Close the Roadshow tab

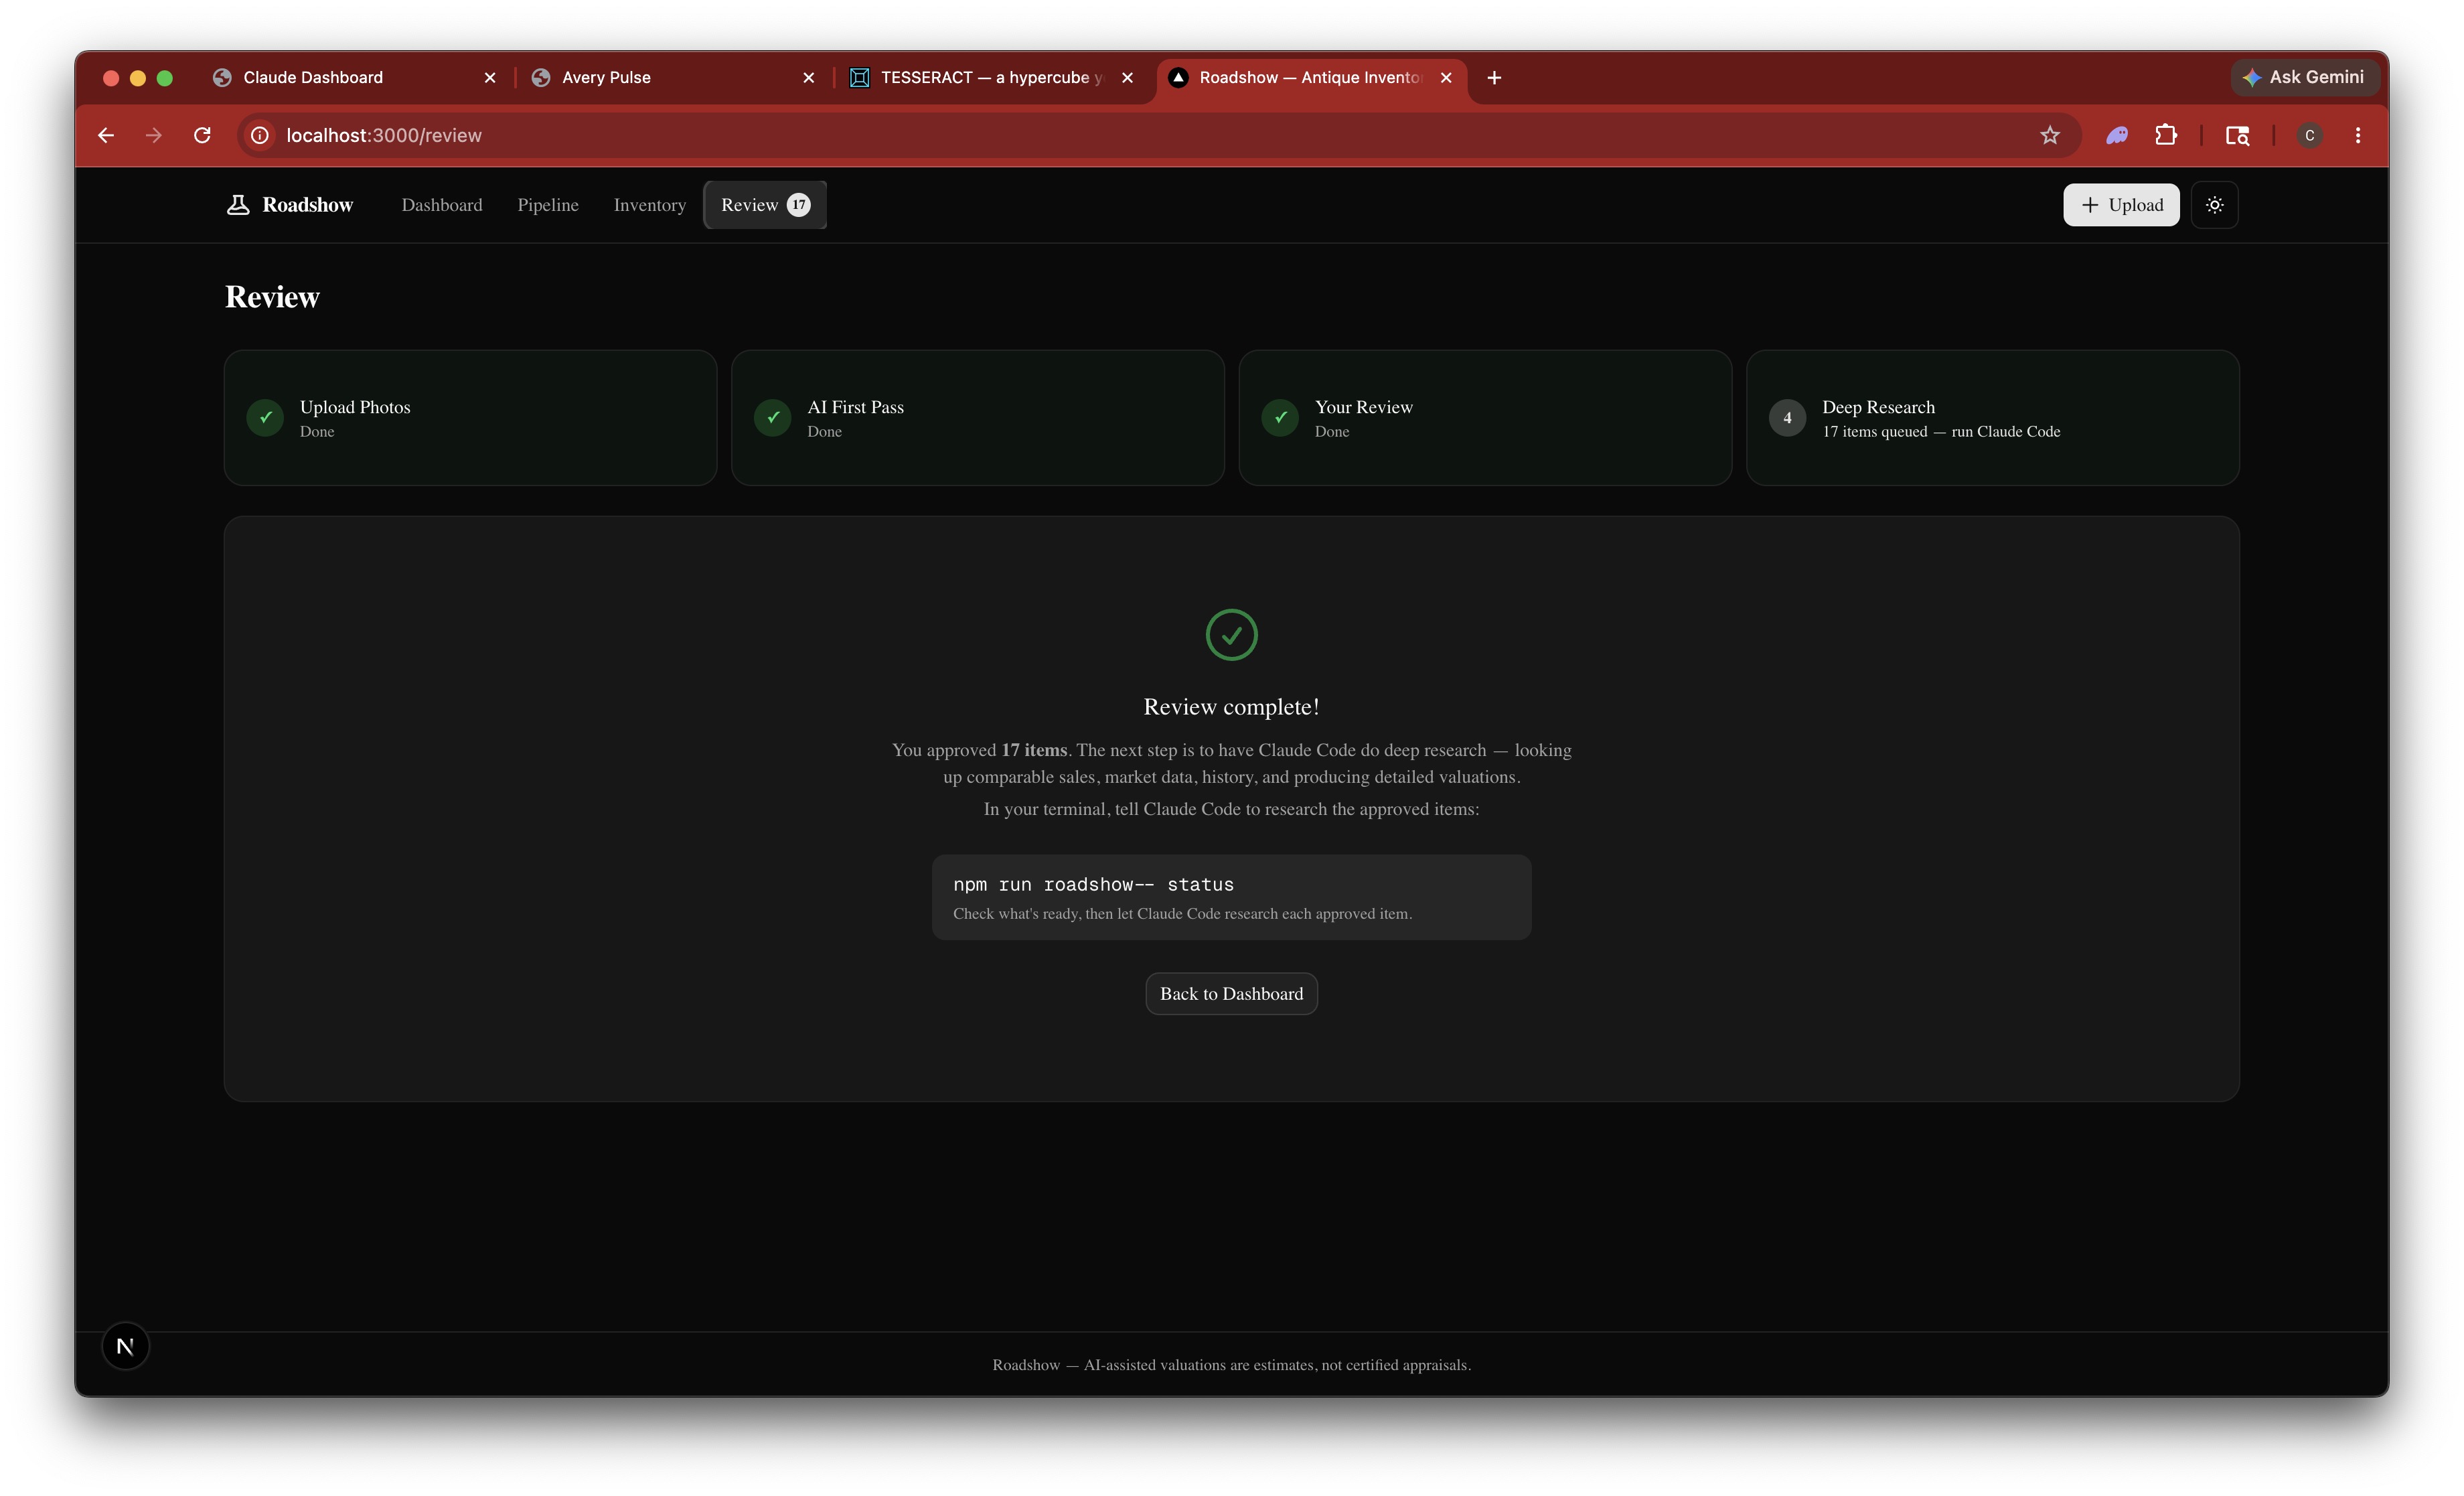tap(1446, 77)
